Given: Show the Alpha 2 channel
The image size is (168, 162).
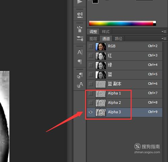Looking at the screenshot, I should coord(91,103).
